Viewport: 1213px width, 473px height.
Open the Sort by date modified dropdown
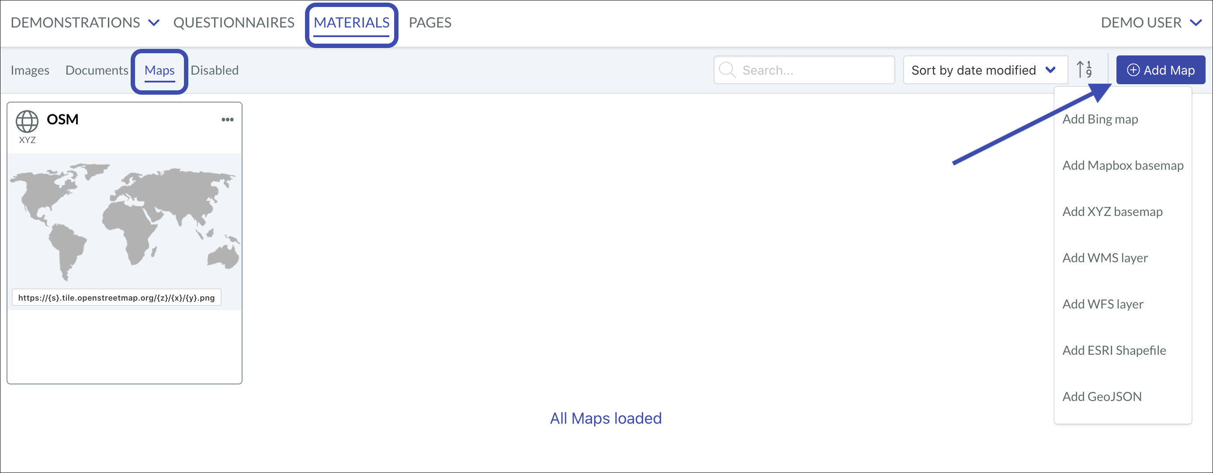click(985, 70)
